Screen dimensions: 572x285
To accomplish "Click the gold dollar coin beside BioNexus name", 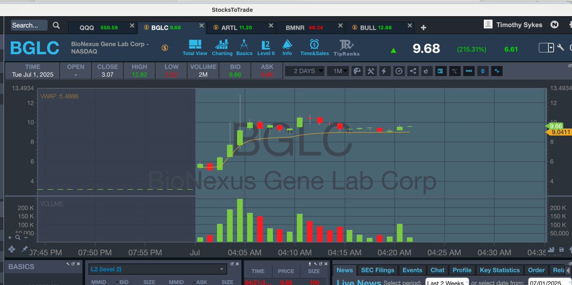I will pyautogui.click(x=164, y=48).
